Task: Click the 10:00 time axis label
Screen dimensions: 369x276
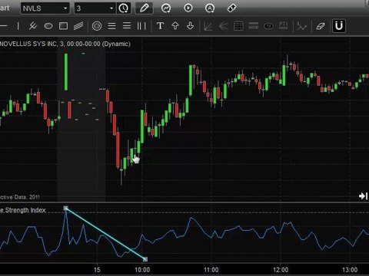Action: [x=142, y=270]
